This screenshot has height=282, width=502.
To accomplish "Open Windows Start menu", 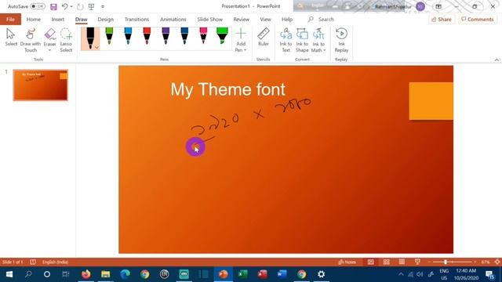I will 9,274.
